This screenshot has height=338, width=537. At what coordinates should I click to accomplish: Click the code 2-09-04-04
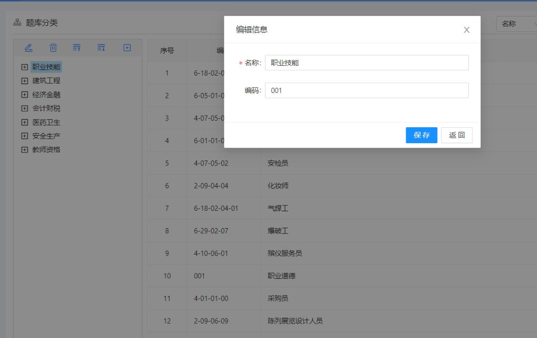click(x=211, y=186)
